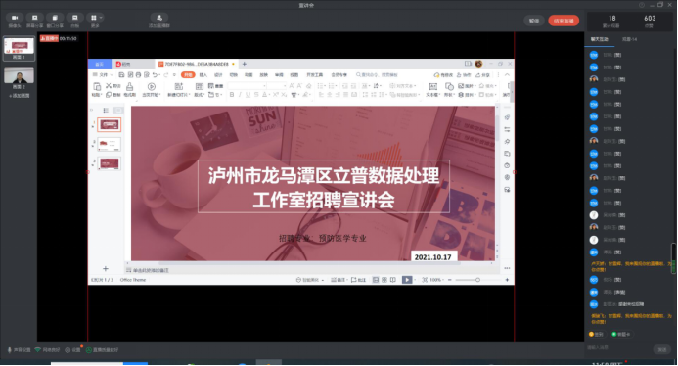
Task: Open window sharing (窗口分享) icon
Action: tap(55, 18)
